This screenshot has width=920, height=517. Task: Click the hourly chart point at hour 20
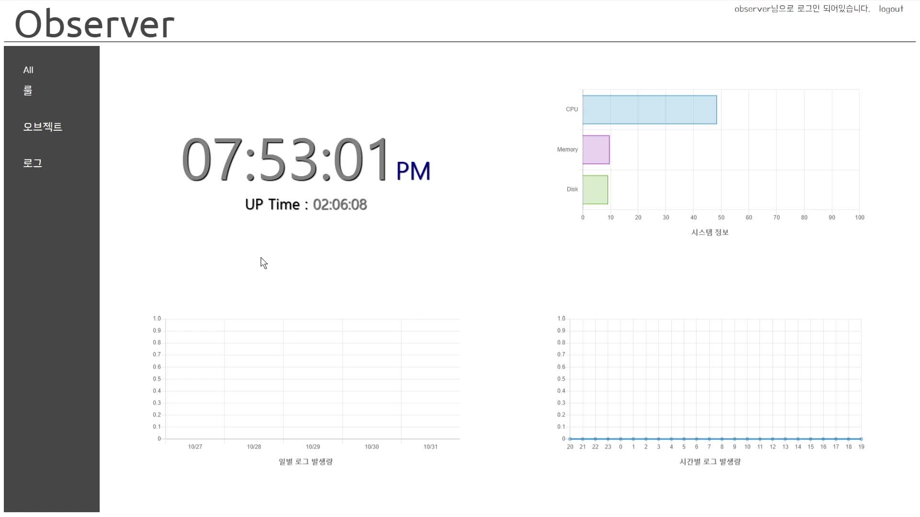(570, 439)
